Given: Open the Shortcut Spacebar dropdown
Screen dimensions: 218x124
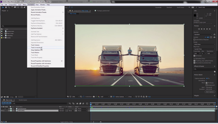Looking at the screenshot, I should pos(203,34).
